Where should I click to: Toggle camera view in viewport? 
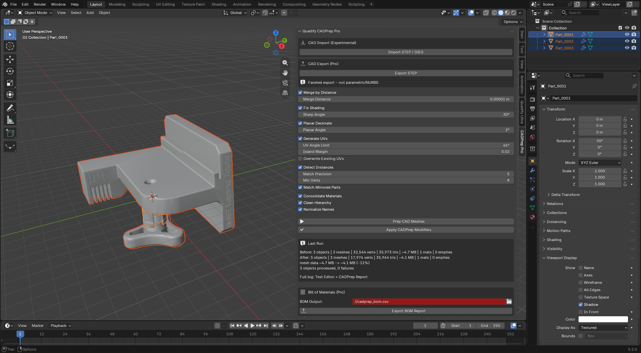click(x=285, y=82)
